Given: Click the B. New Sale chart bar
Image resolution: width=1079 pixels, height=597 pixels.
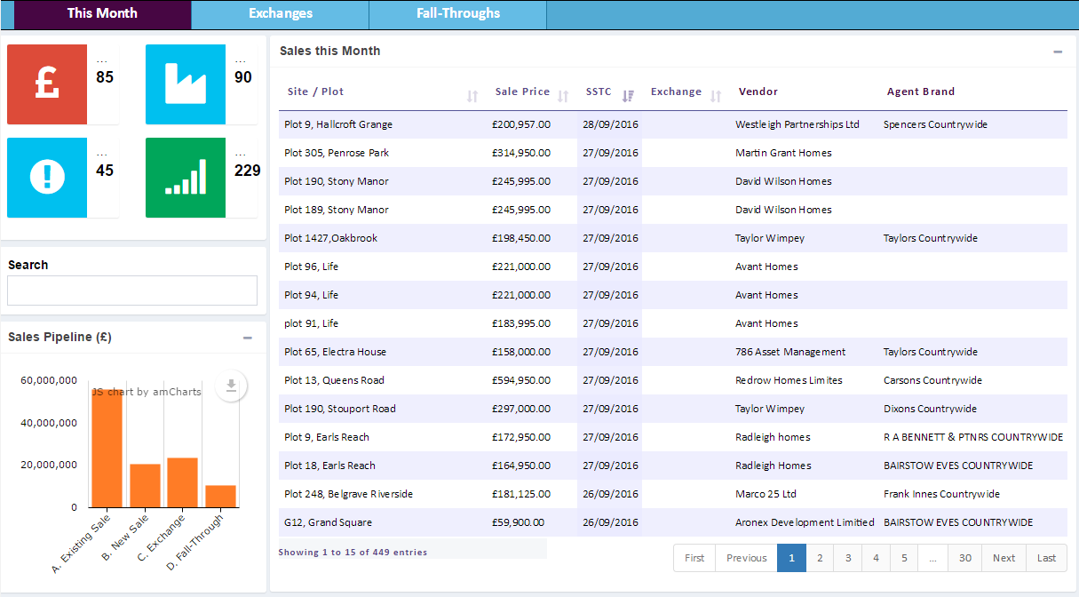Looking at the screenshot, I should (x=145, y=486).
